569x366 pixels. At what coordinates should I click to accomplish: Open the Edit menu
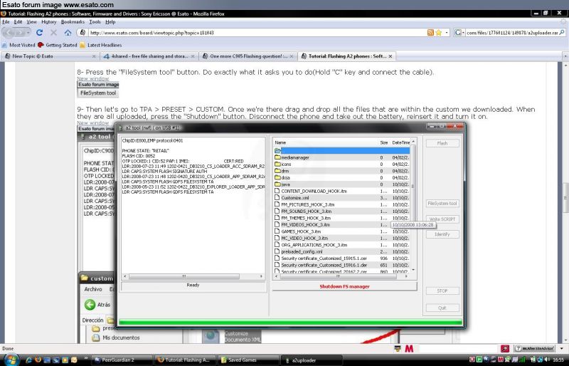coord(18,22)
